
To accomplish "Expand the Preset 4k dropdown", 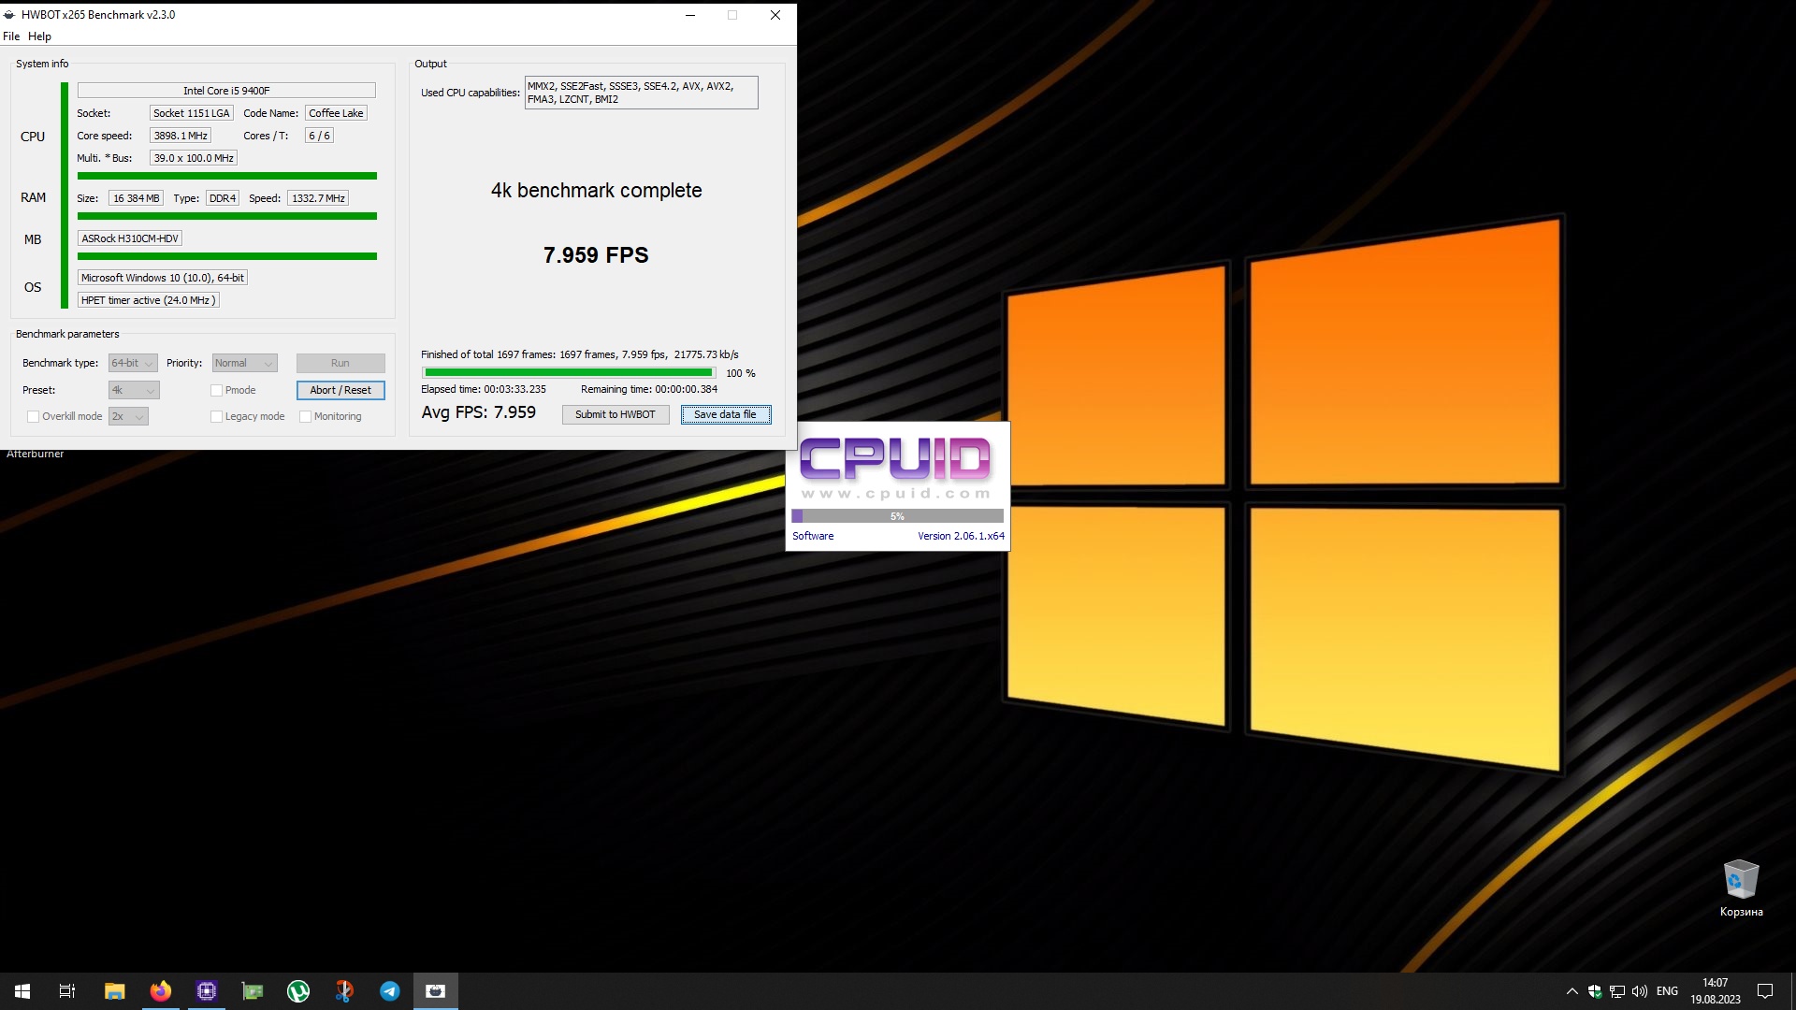I will click(134, 390).
